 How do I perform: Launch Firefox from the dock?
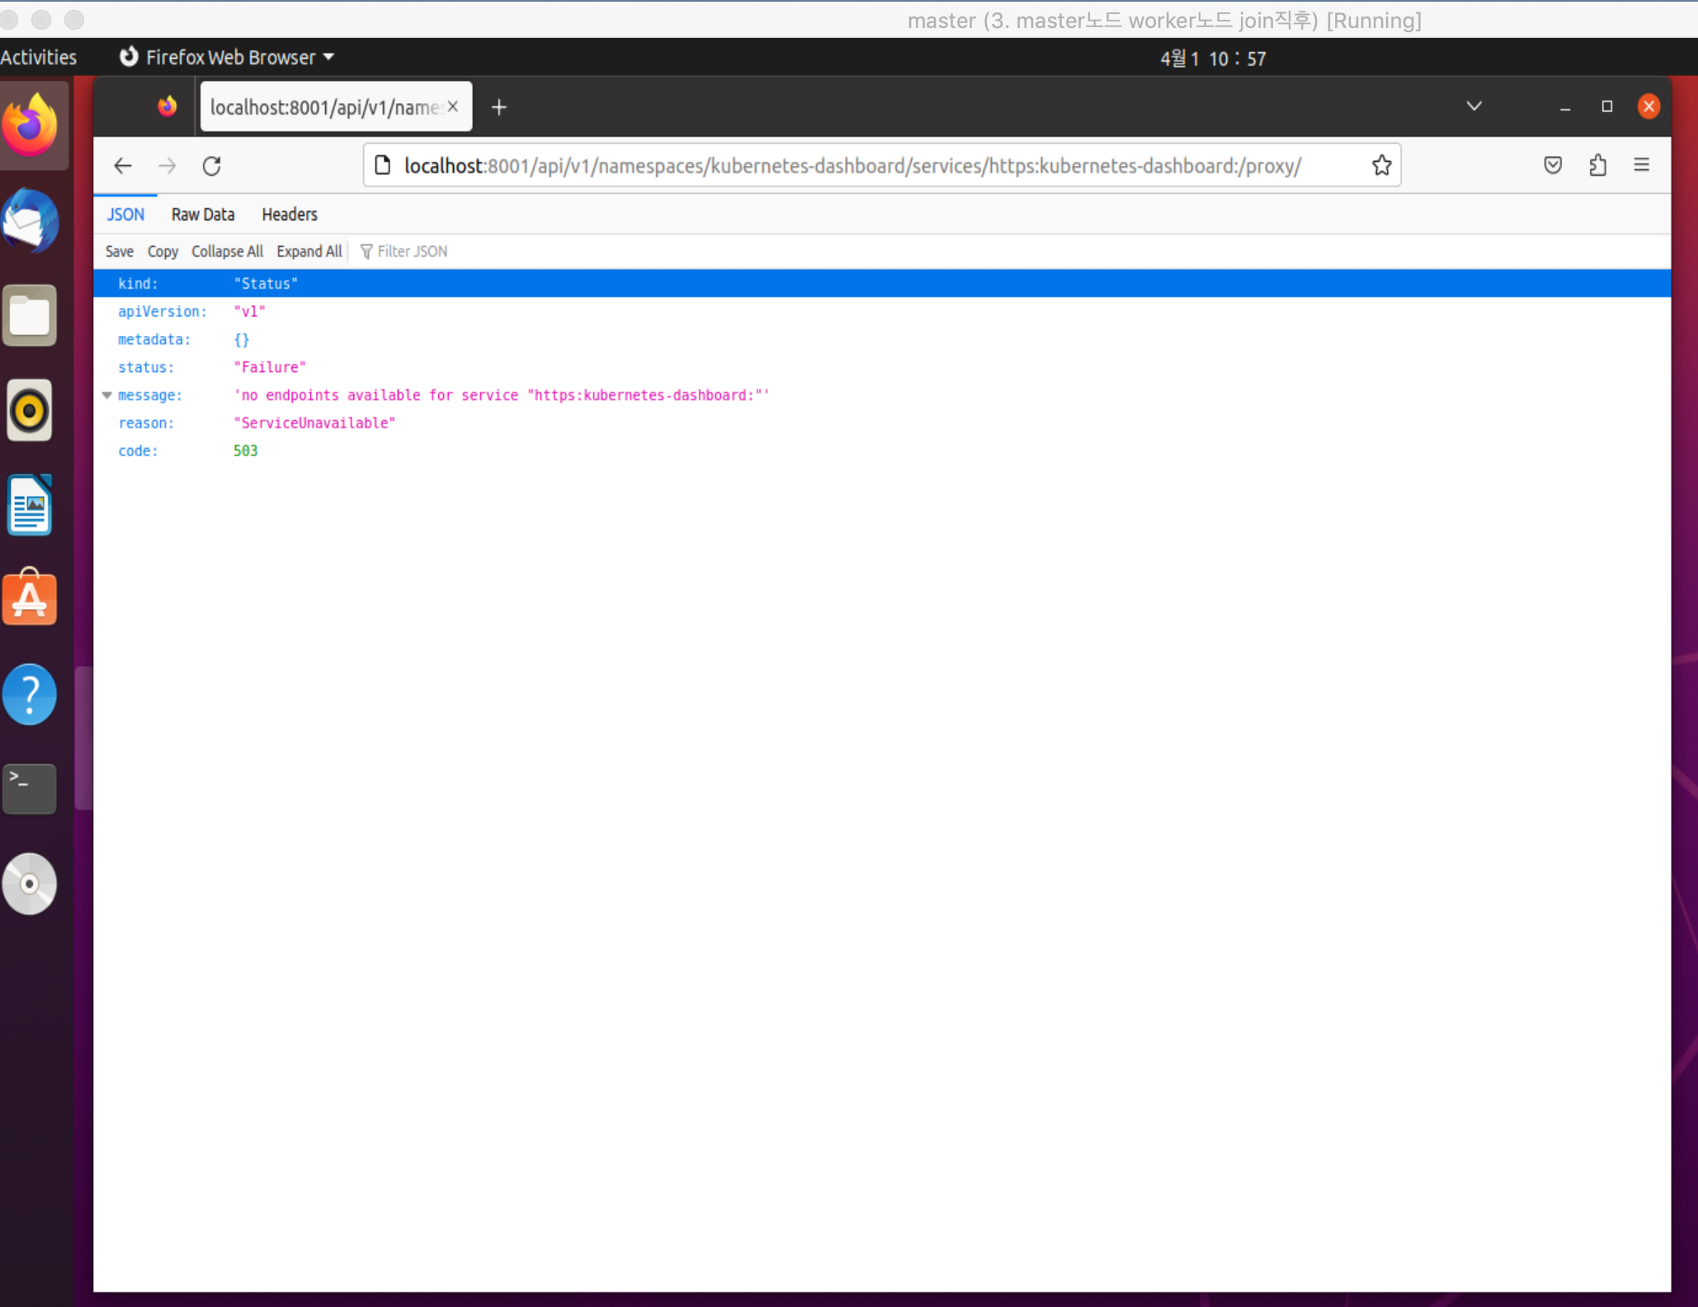click(x=31, y=125)
